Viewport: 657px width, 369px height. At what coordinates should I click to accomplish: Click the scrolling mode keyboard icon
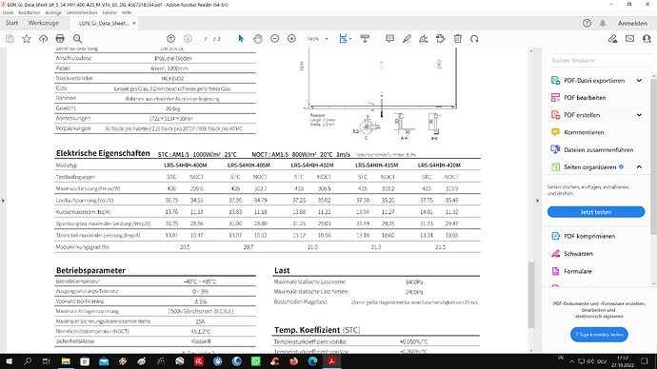tap(365, 39)
